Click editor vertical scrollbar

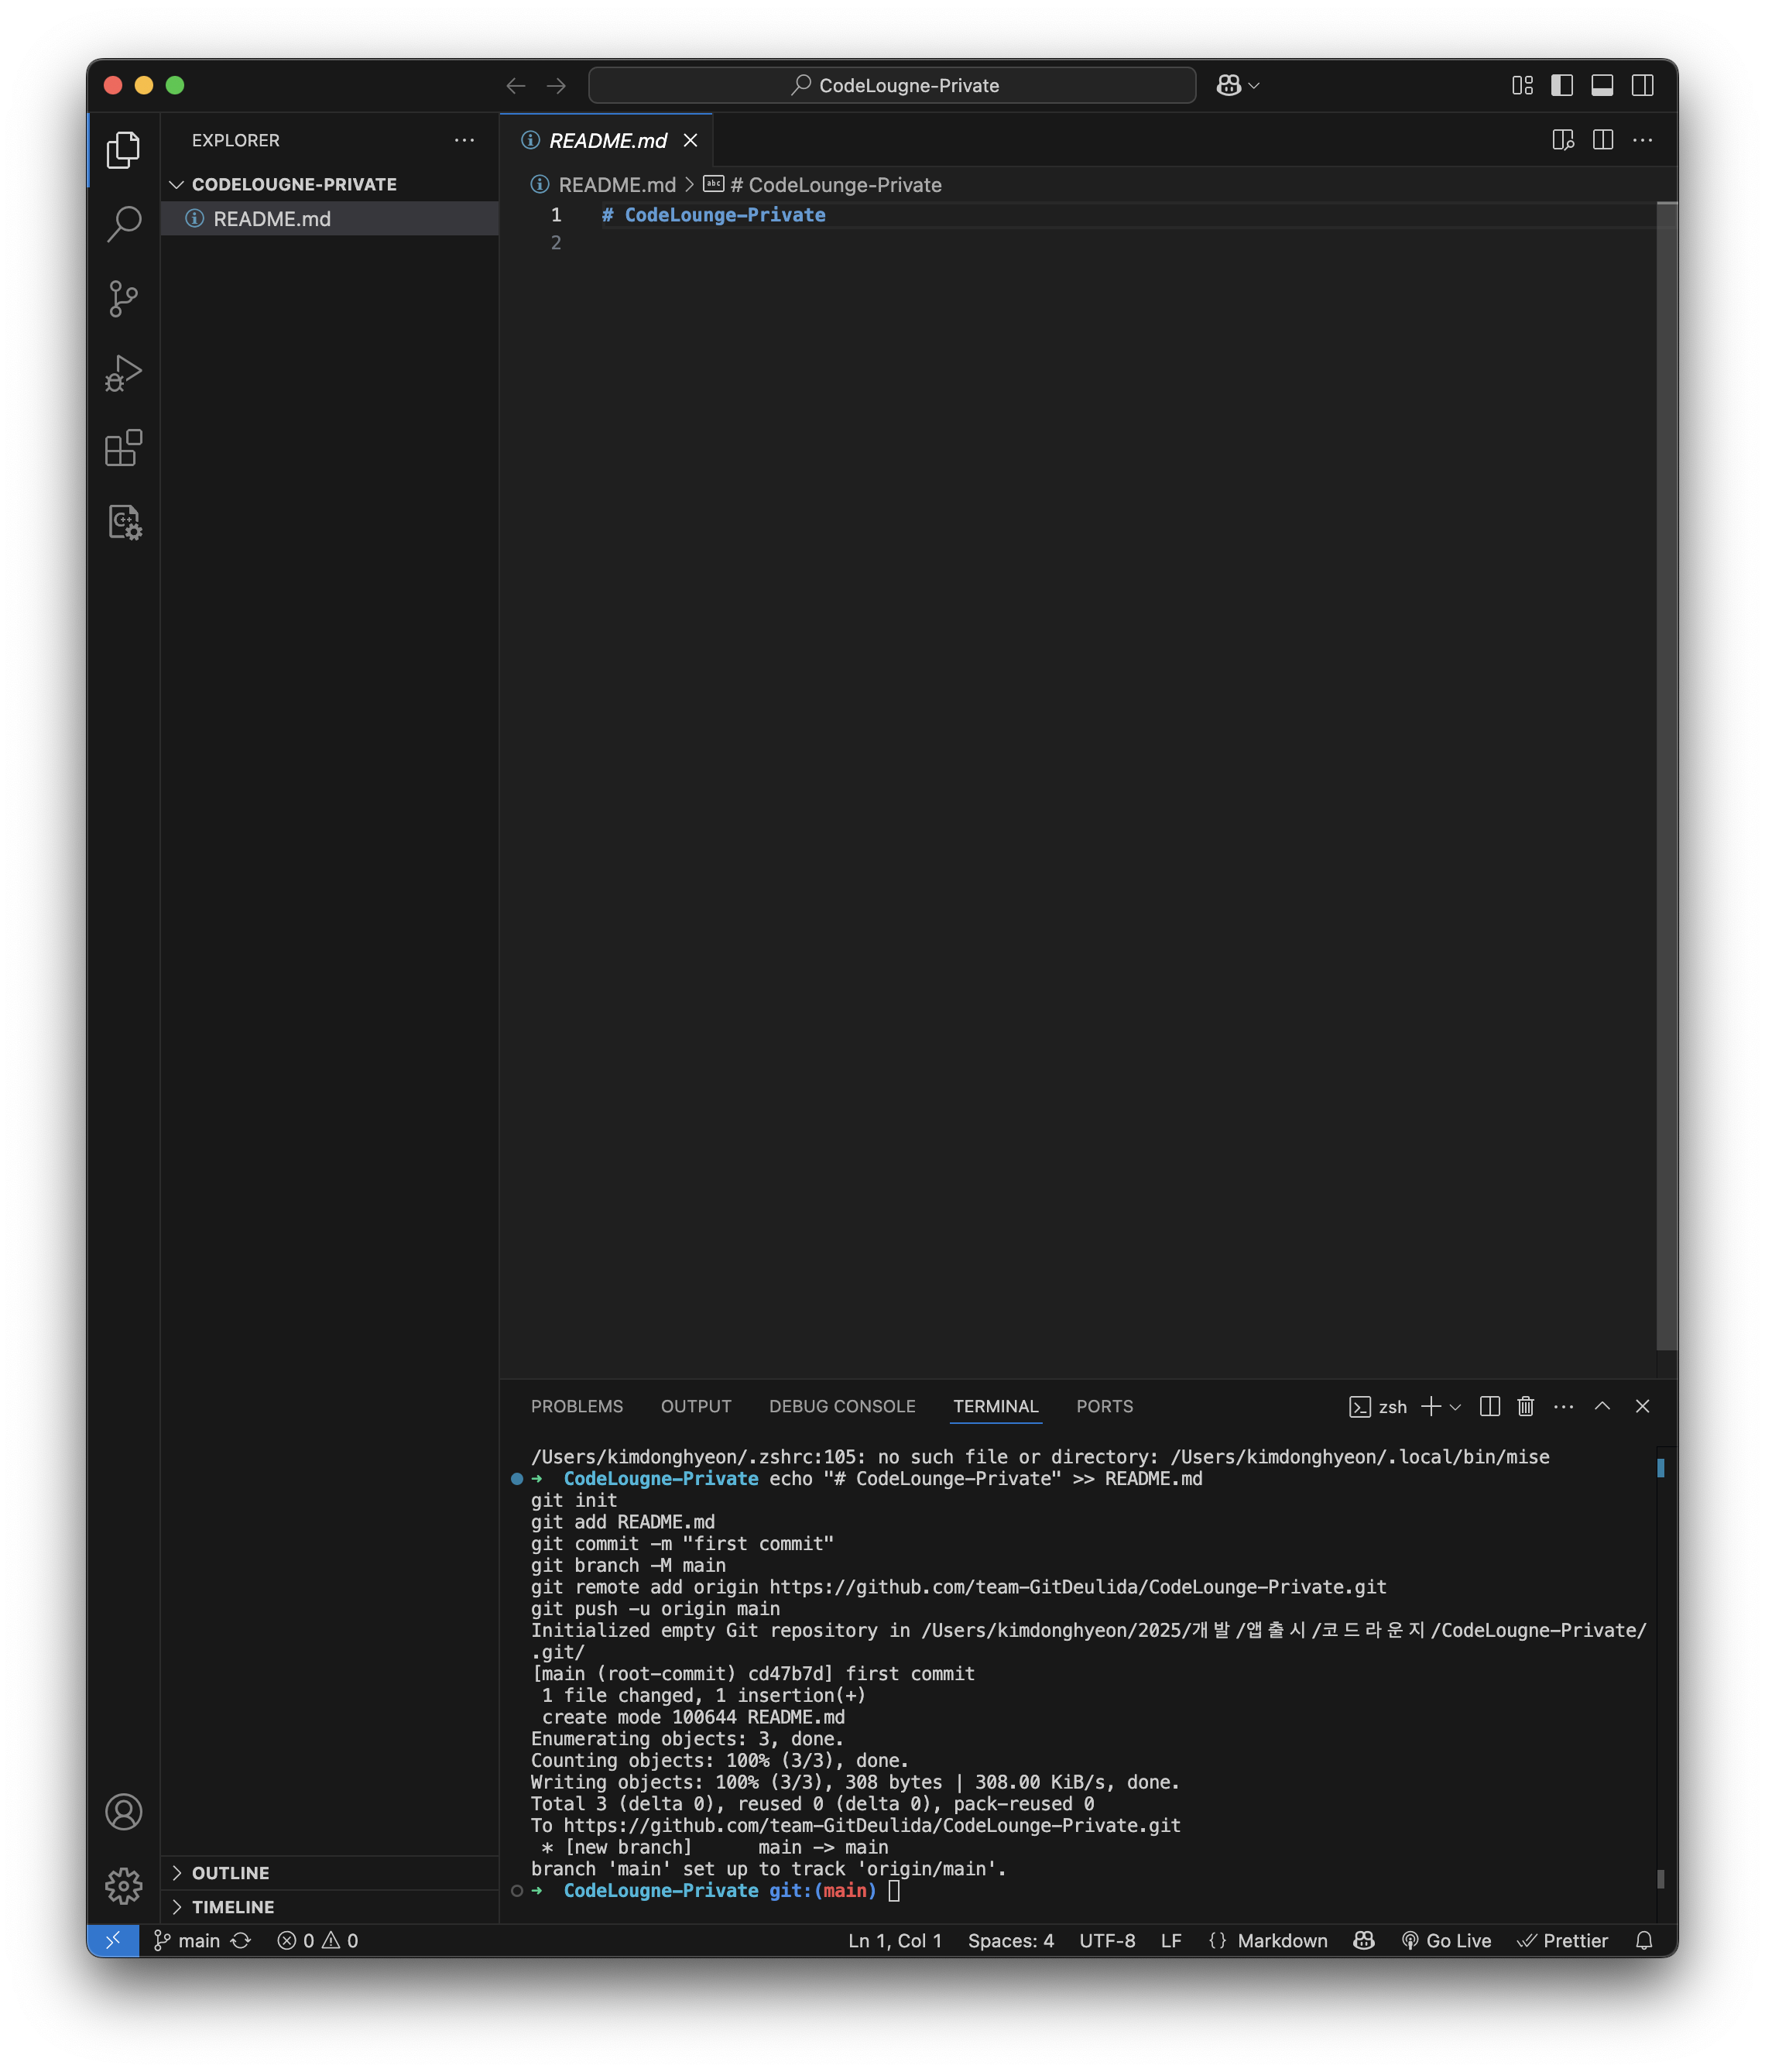1666,775
